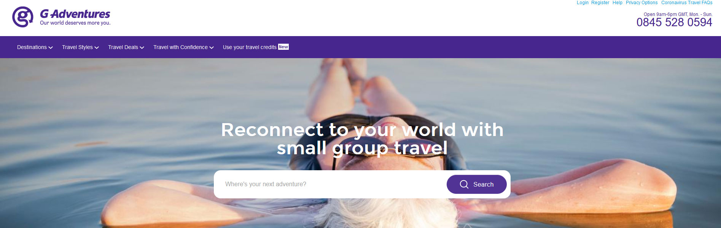Click the G Adventures wordmark text logo
Image resolution: width=721 pixels, height=228 pixels.
pyautogui.click(x=75, y=14)
